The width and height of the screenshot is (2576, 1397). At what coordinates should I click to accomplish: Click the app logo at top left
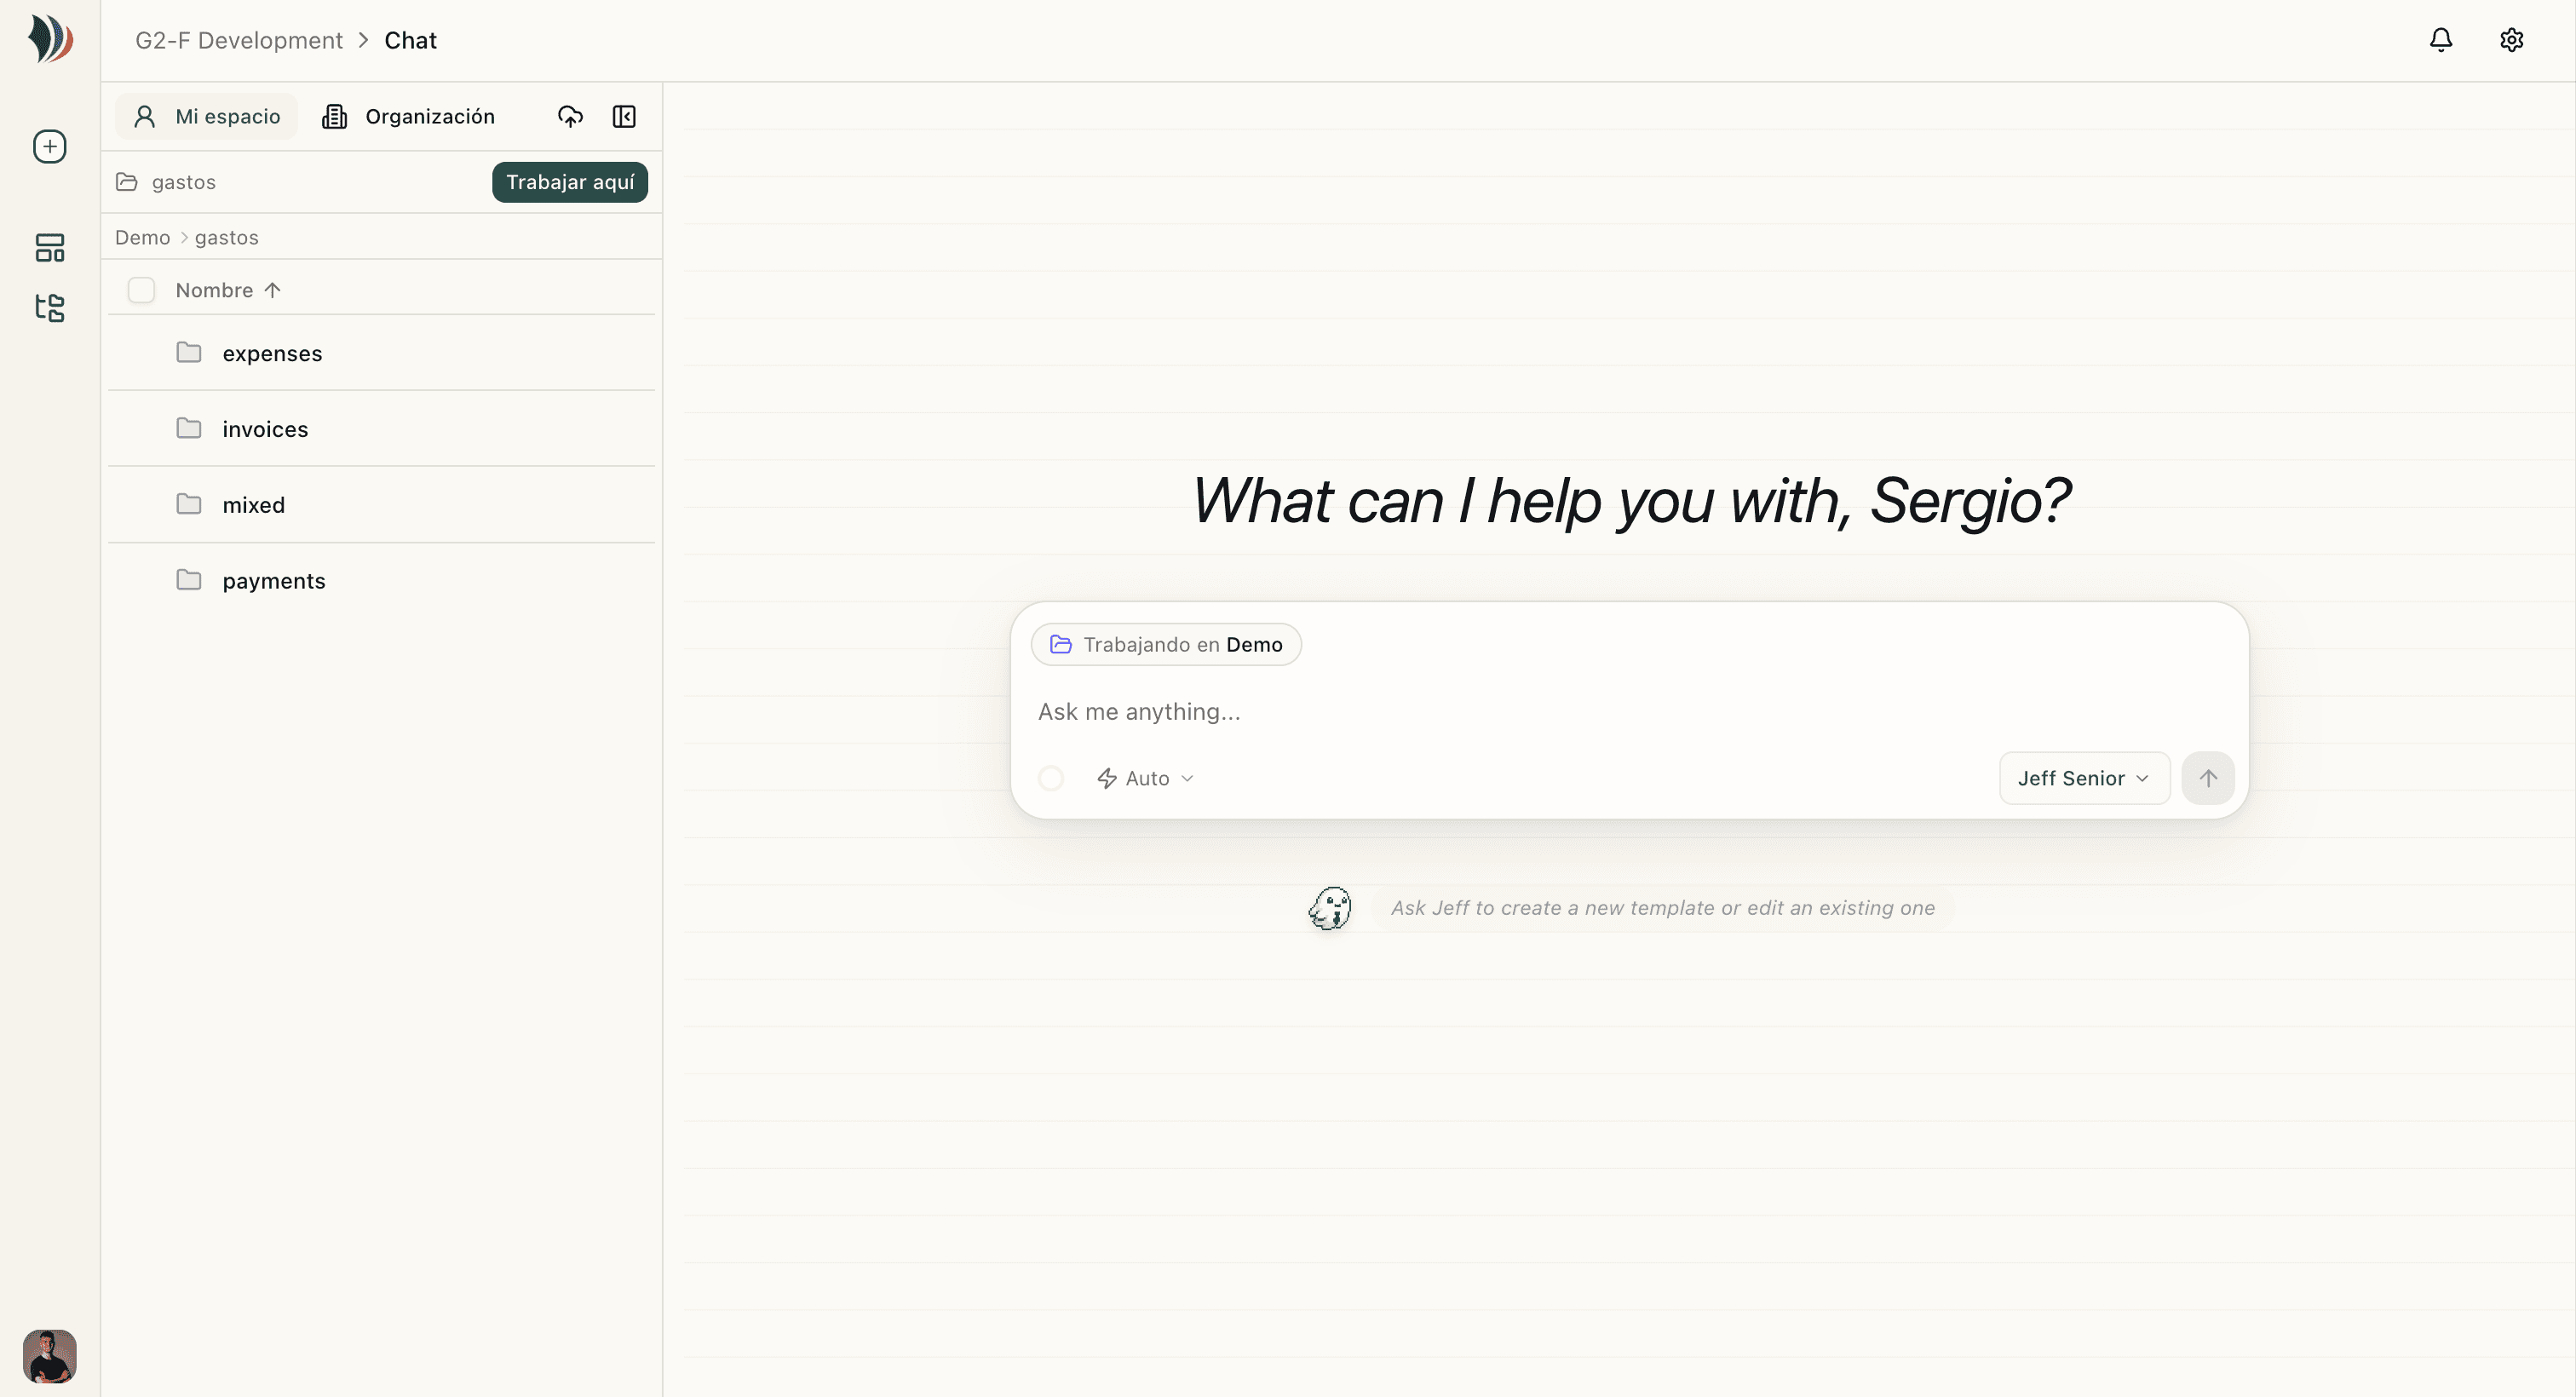pos(50,40)
